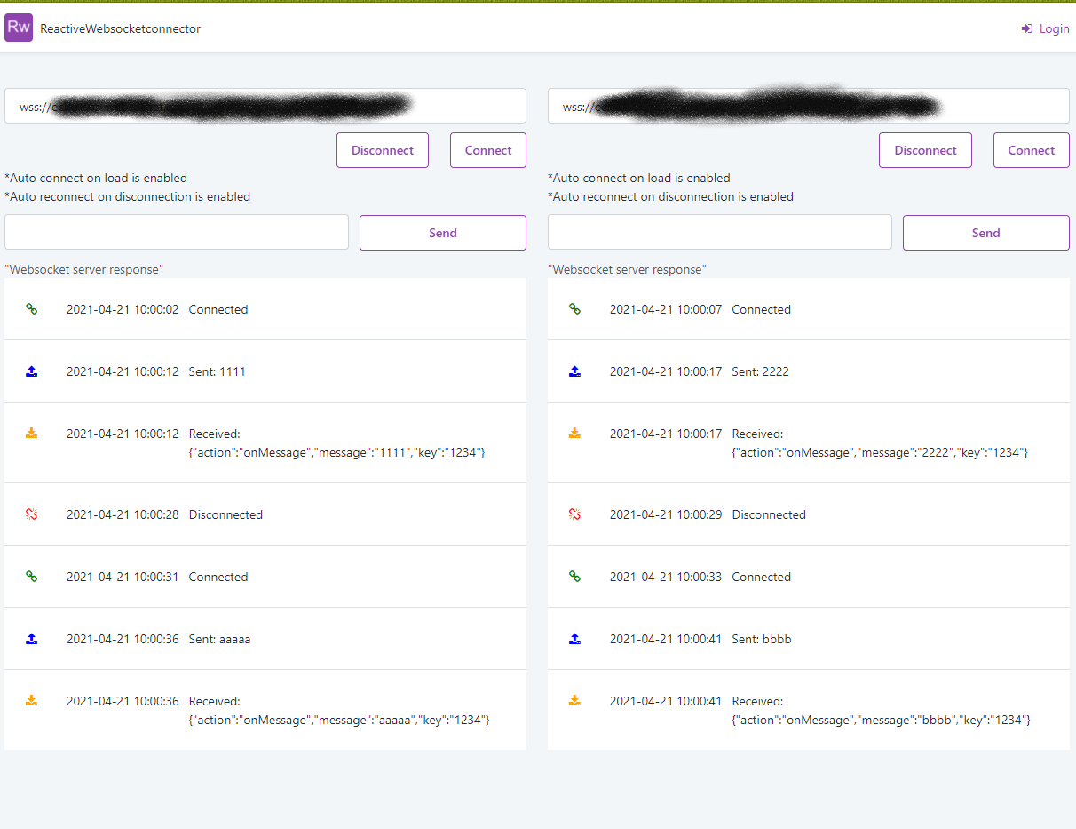
Task: Click the red broken-link icon at 10:00:28
Action: 31,514
